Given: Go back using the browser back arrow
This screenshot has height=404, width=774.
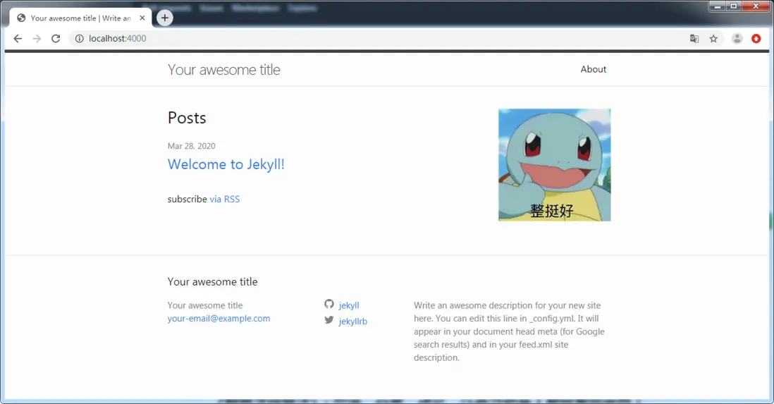Looking at the screenshot, I should coord(18,39).
